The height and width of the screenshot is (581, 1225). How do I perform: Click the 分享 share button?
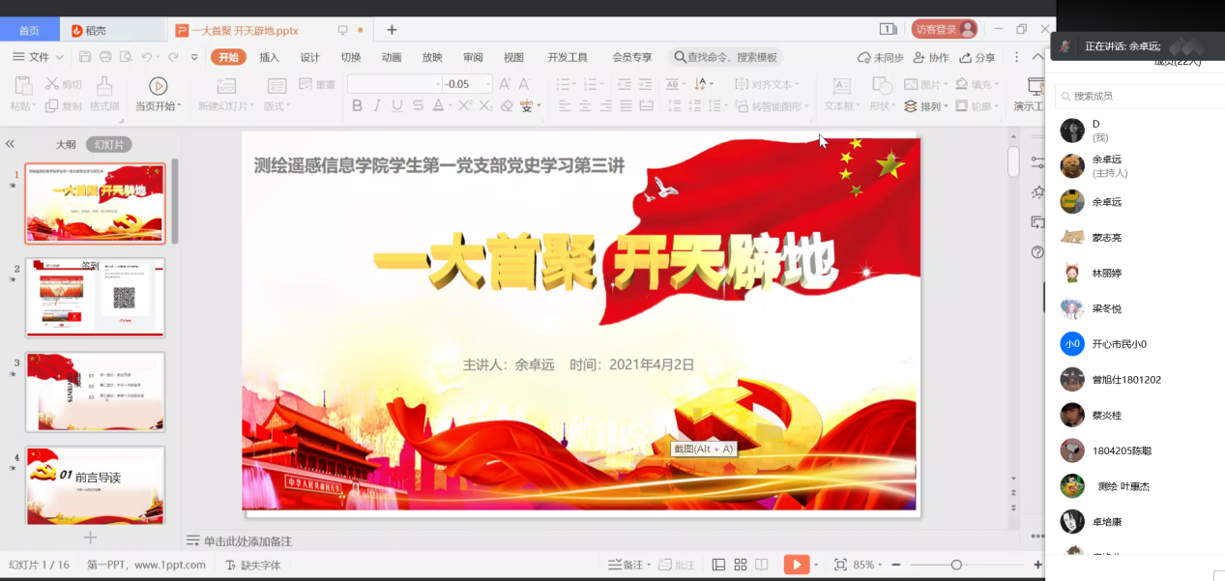(x=977, y=57)
